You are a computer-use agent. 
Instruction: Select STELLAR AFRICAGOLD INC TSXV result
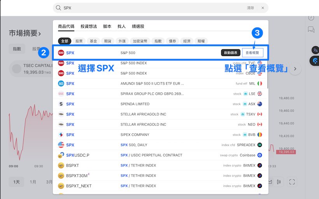tap(160, 114)
